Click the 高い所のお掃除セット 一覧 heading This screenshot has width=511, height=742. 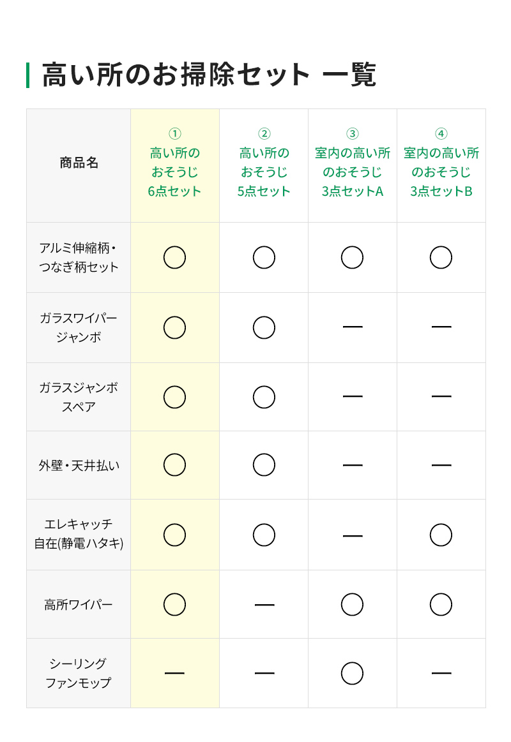coord(209,75)
